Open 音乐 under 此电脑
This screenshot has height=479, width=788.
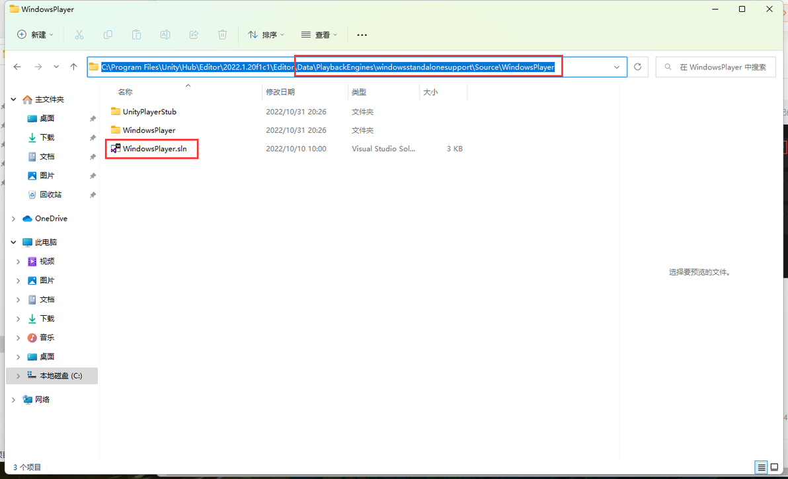pyautogui.click(x=47, y=338)
